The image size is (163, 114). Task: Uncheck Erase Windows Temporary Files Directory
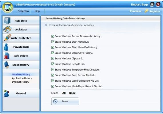pos(53,70)
